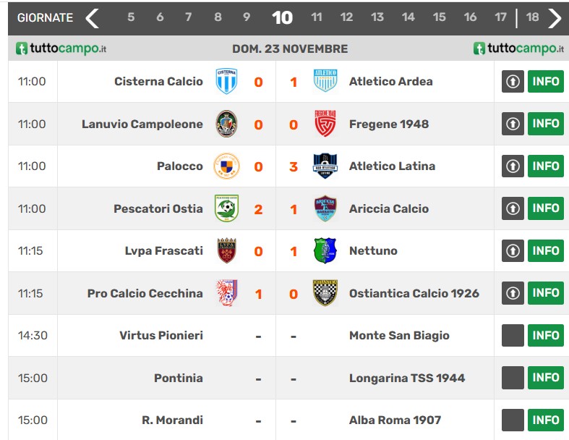Click the up-arrow icon for Cisterna Calcio match
Viewport: 569px width, 440px height.
coord(513,82)
